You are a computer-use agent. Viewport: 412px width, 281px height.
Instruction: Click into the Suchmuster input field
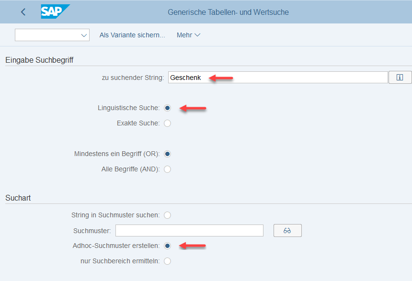pos(189,230)
